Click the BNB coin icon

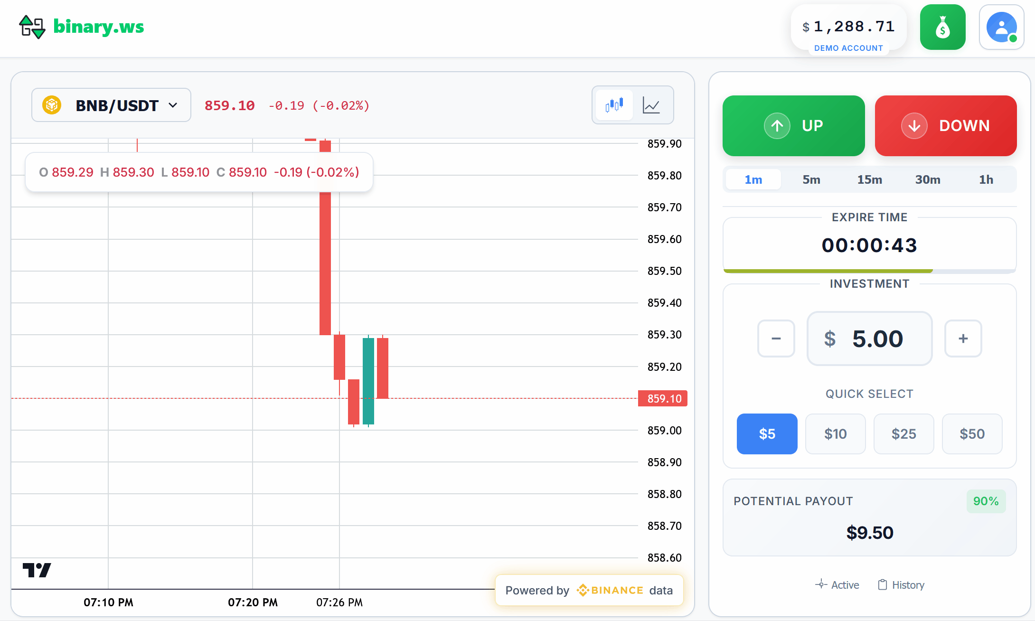52,105
